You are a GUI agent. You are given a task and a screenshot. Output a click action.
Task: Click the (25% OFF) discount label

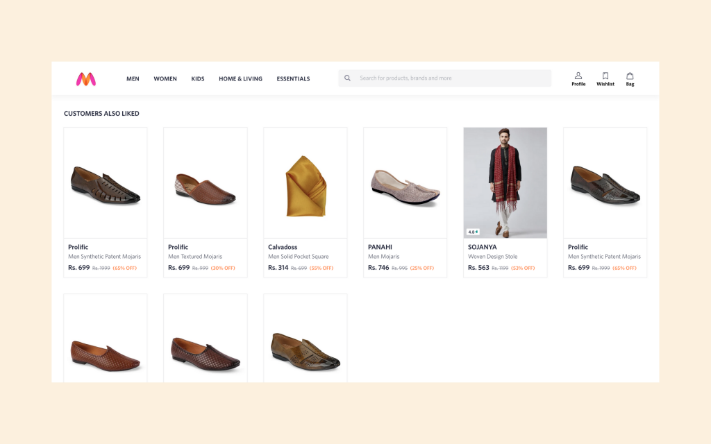(422, 268)
